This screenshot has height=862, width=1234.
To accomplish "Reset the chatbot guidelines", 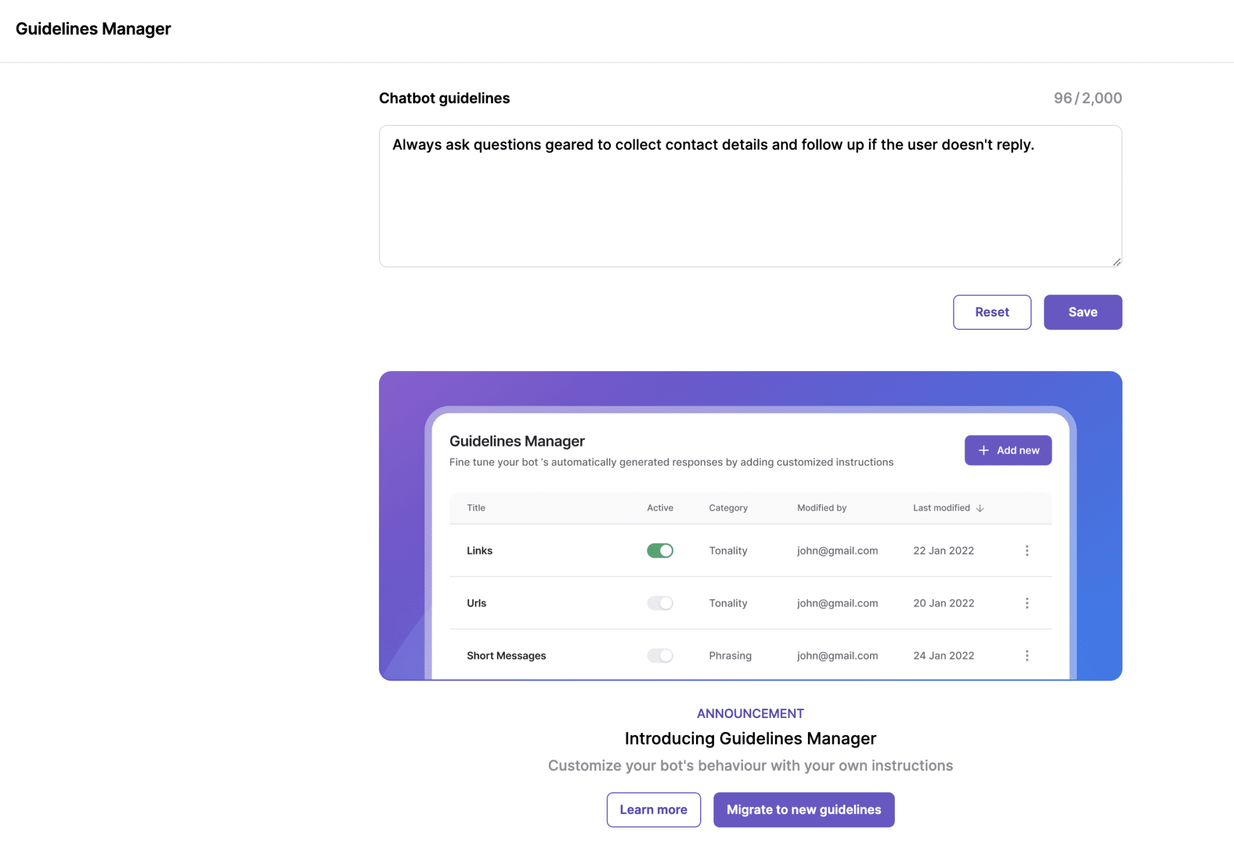I will [x=991, y=312].
